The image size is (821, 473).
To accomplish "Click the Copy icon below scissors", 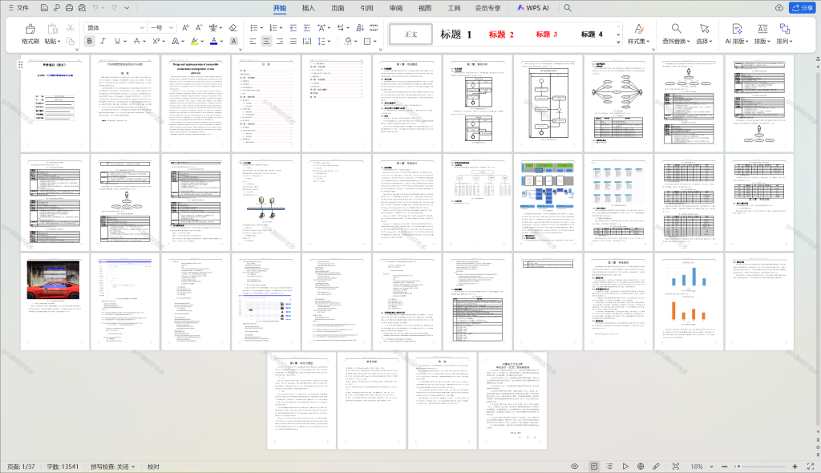I will pyautogui.click(x=71, y=41).
